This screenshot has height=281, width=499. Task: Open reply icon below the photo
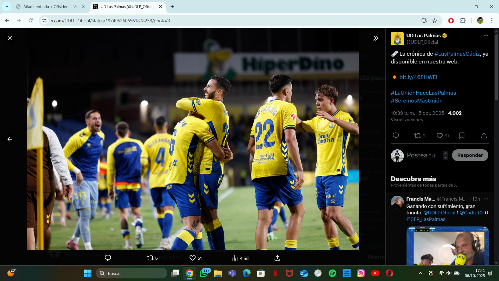[108, 258]
